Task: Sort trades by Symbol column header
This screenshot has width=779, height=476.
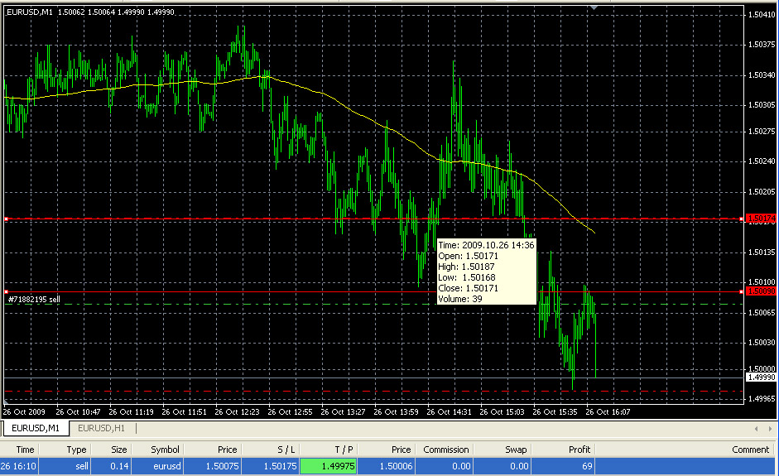Action: [x=165, y=450]
